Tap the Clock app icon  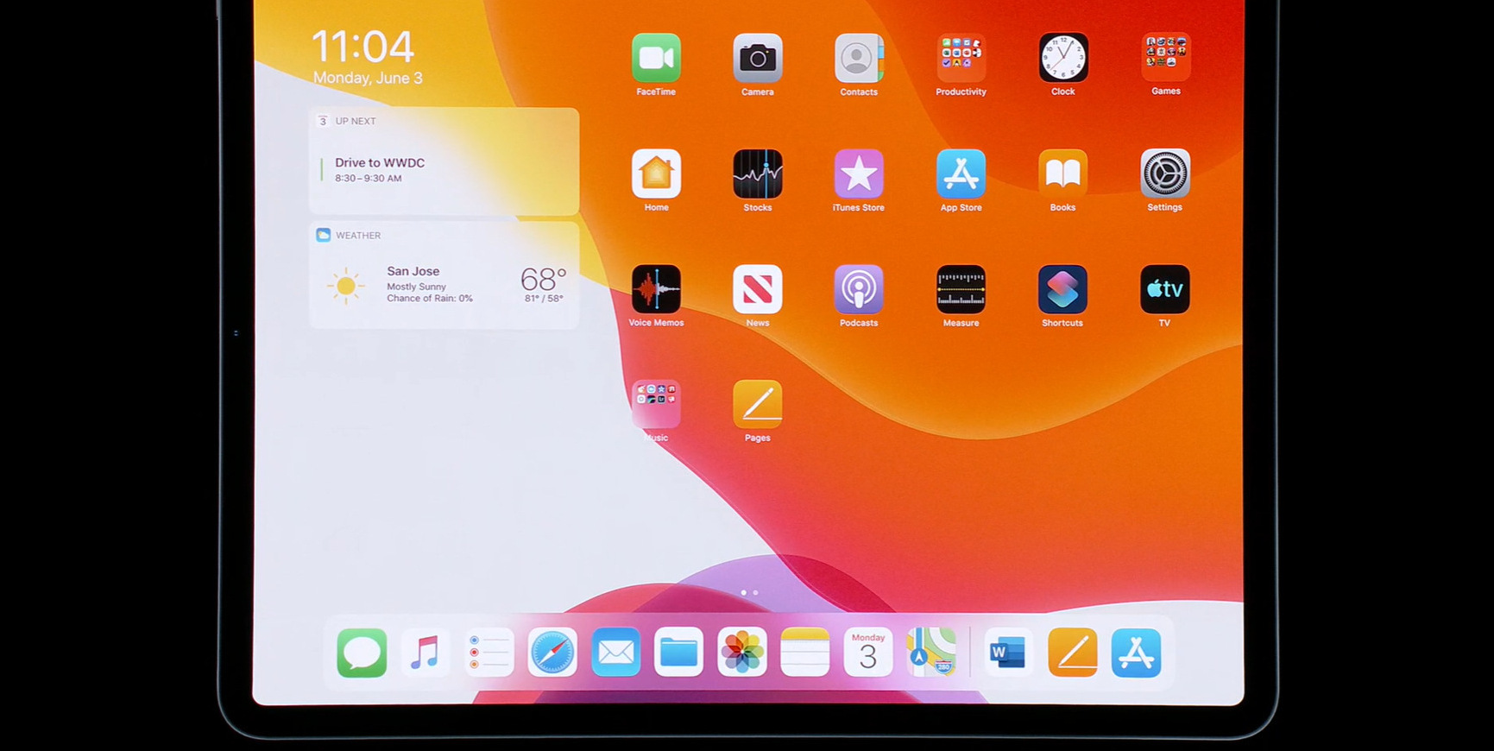tap(1063, 58)
